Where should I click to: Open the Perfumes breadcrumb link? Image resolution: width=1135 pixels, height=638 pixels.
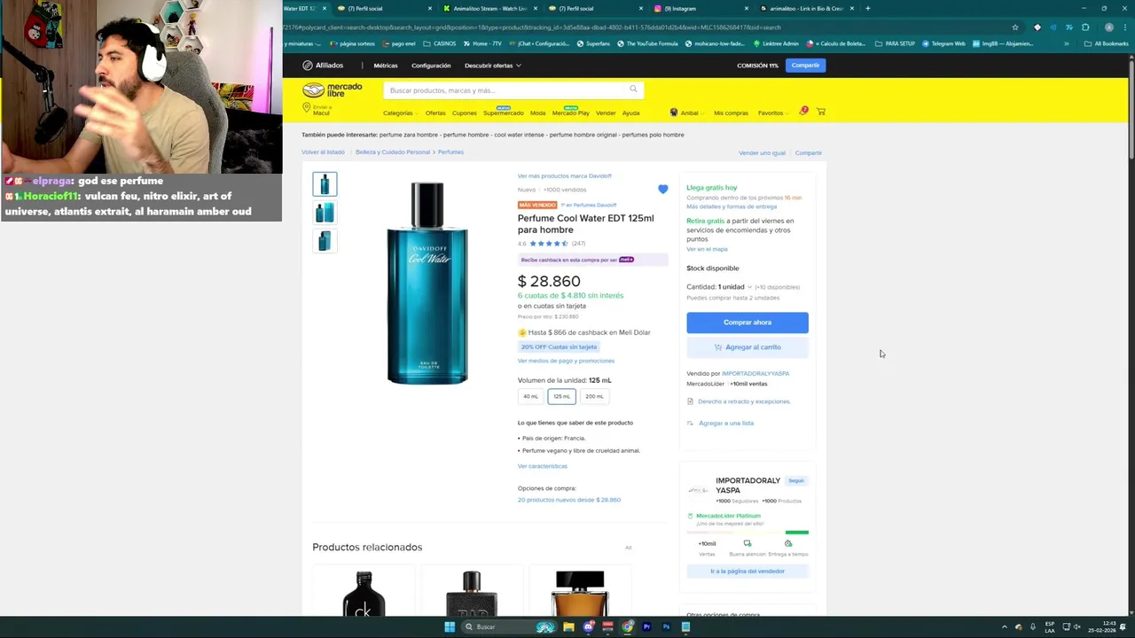click(x=450, y=152)
